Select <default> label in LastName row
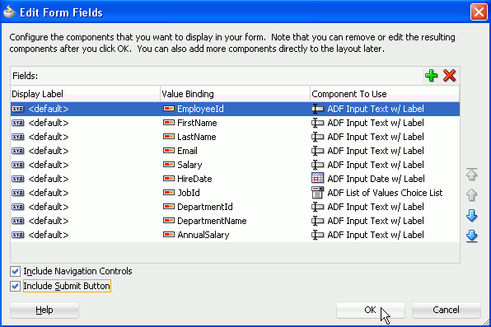 coord(49,137)
